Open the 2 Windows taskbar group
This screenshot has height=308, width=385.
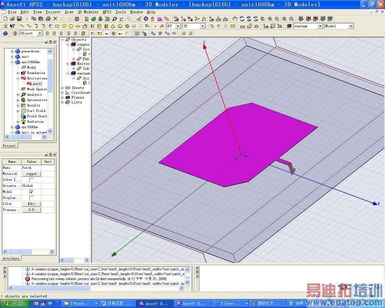[80, 303]
